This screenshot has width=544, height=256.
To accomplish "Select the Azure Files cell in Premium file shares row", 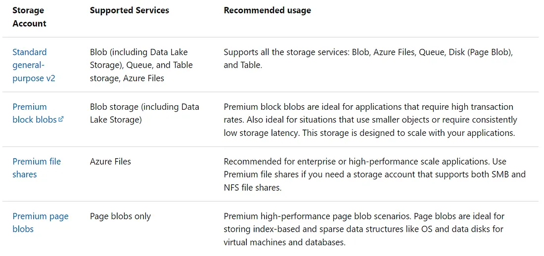I will click(x=110, y=161).
